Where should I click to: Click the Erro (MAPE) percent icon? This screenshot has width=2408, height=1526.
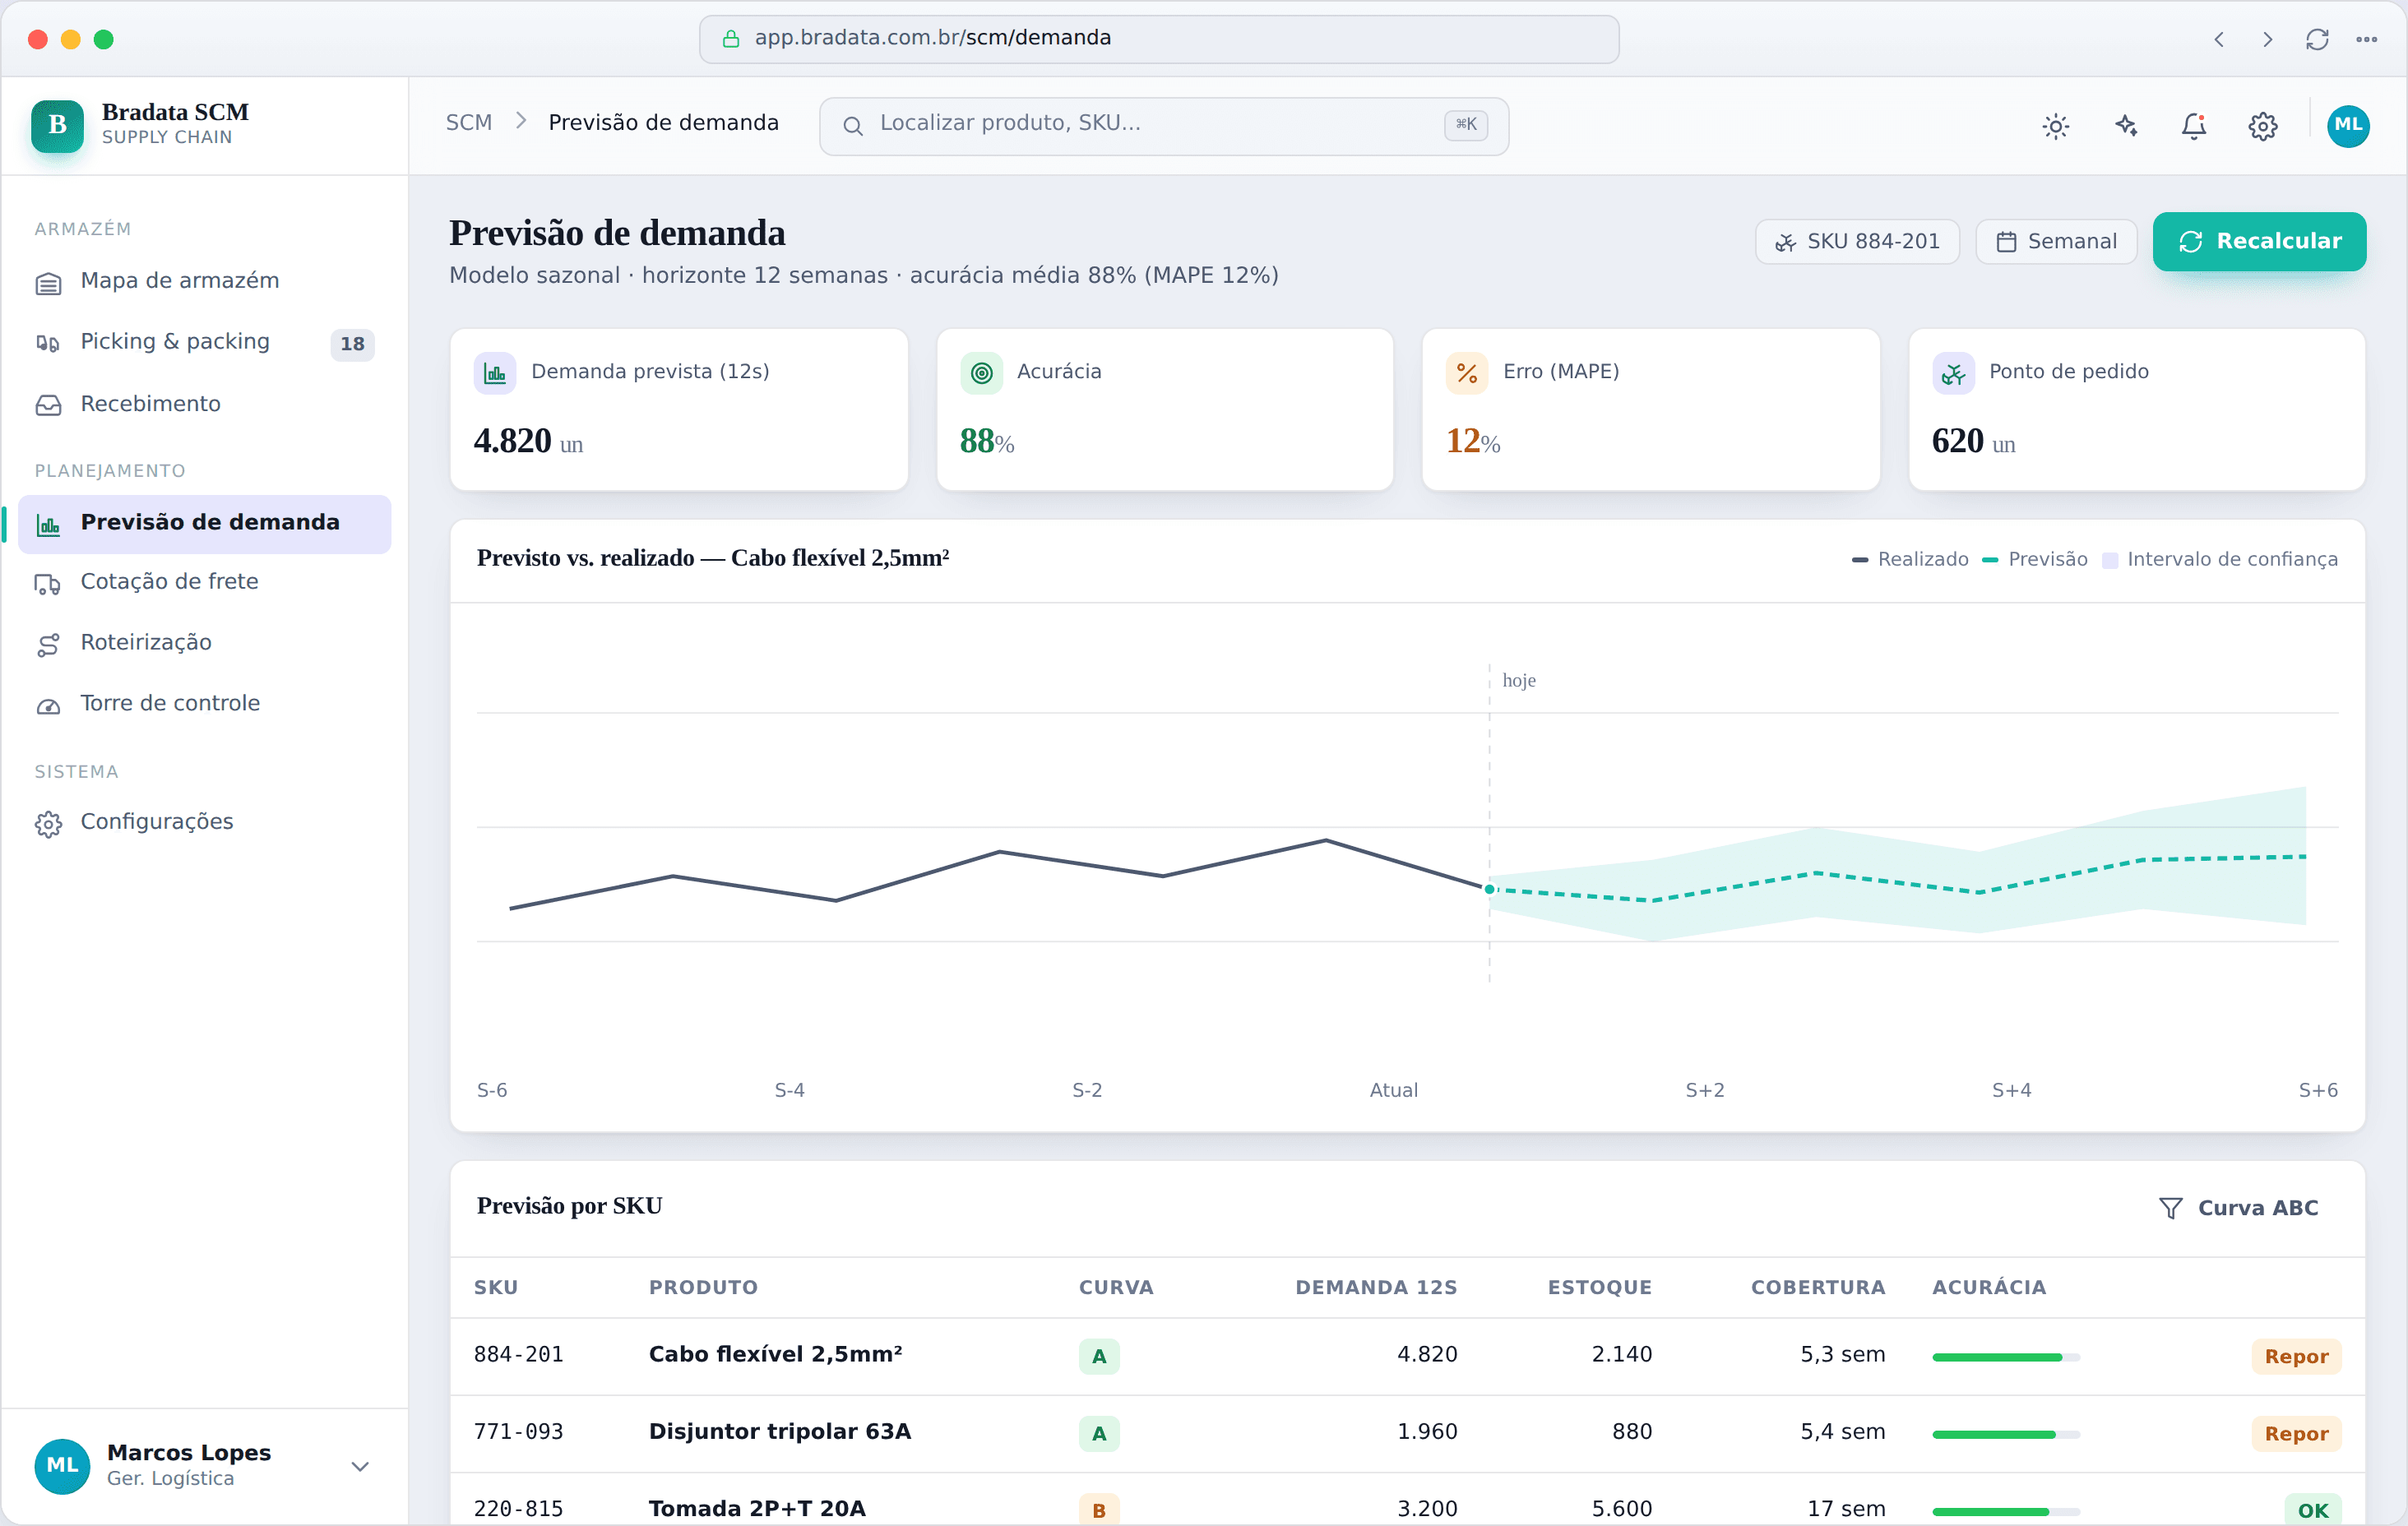1466,373
